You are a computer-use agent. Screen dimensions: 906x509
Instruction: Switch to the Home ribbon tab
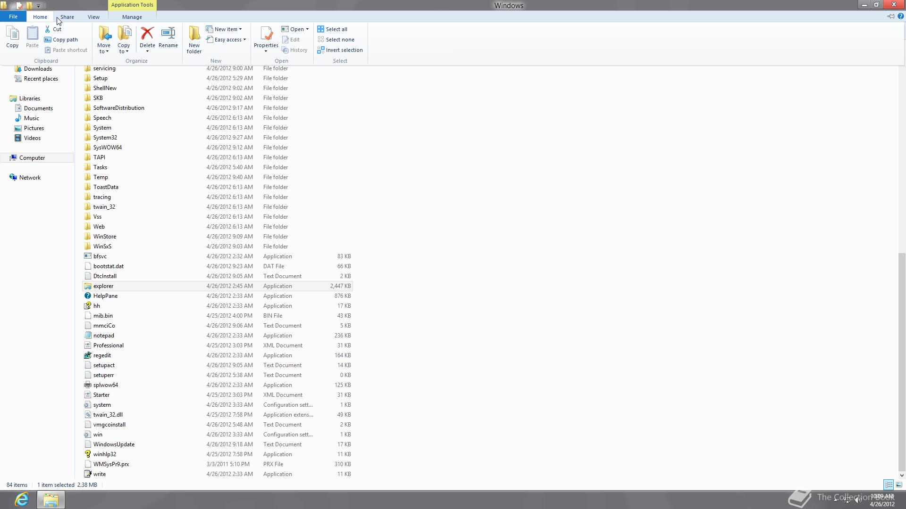click(40, 16)
